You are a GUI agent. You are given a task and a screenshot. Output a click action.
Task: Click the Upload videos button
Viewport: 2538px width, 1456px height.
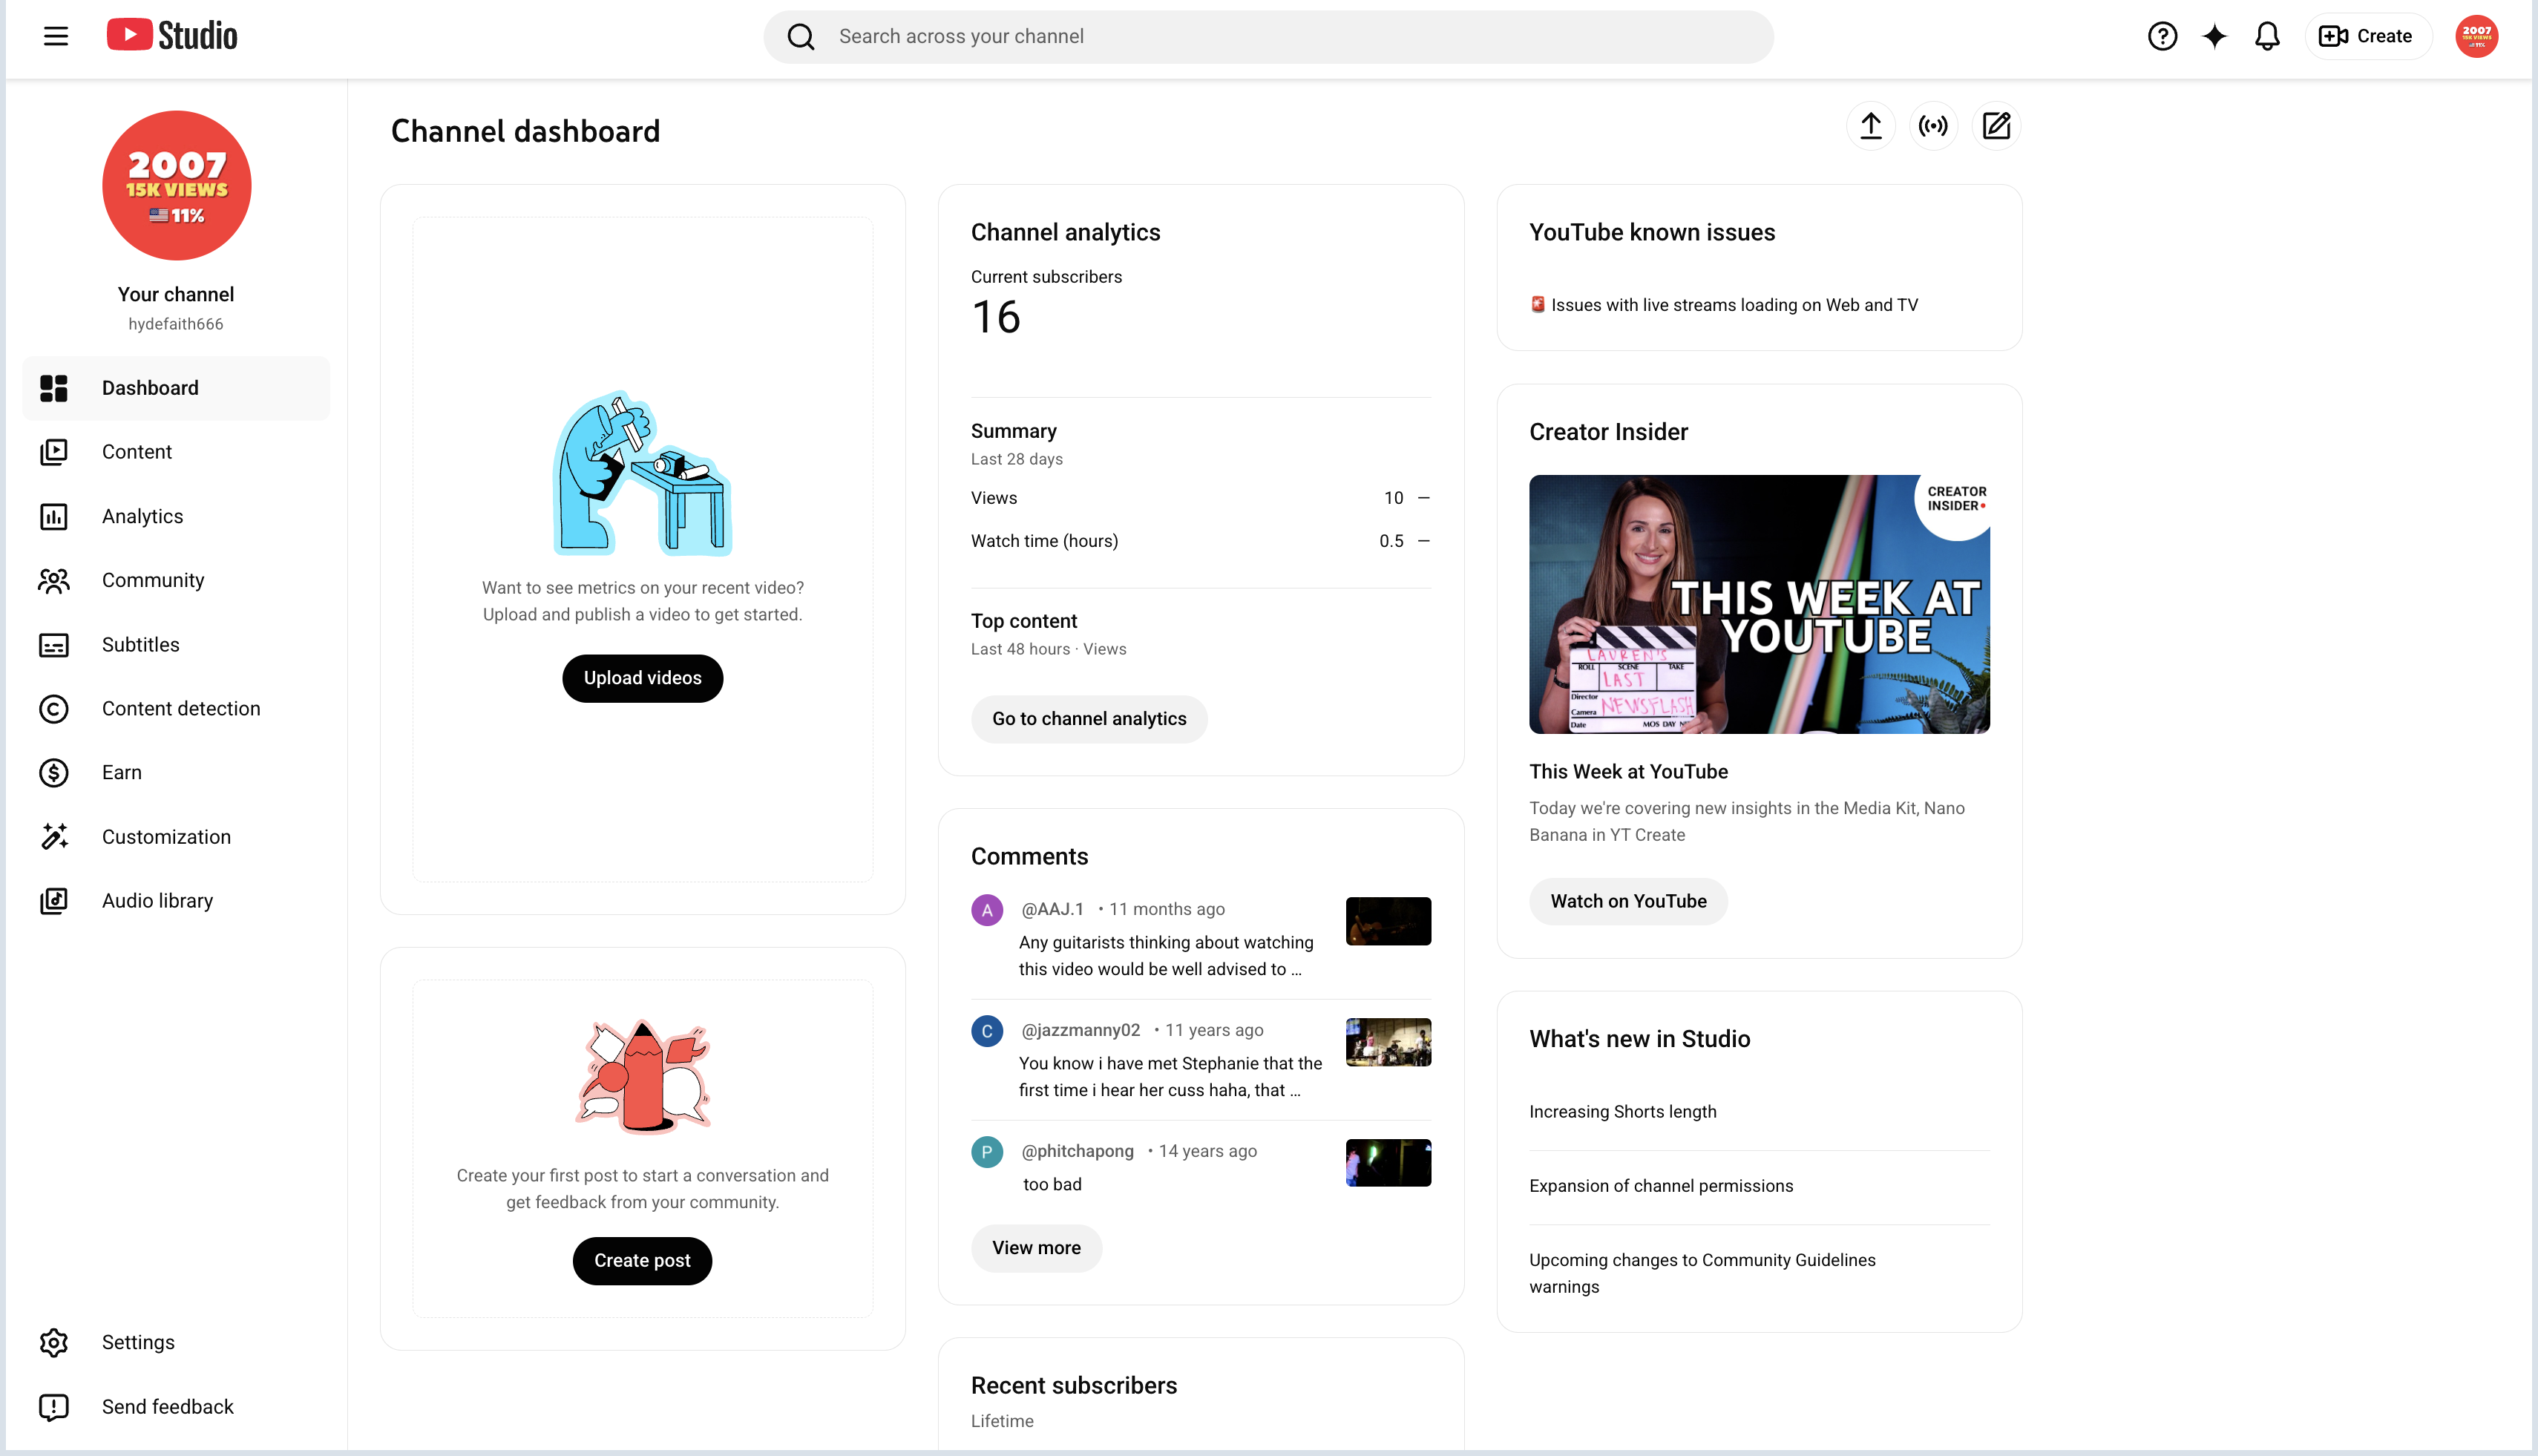pyautogui.click(x=642, y=678)
